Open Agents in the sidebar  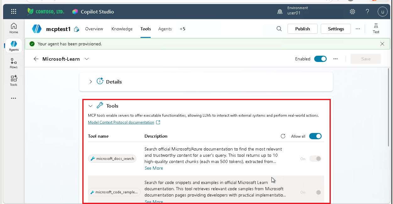click(14, 46)
